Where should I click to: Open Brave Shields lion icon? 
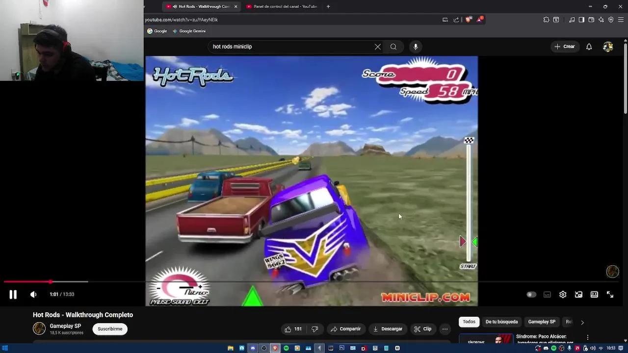(469, 20)
